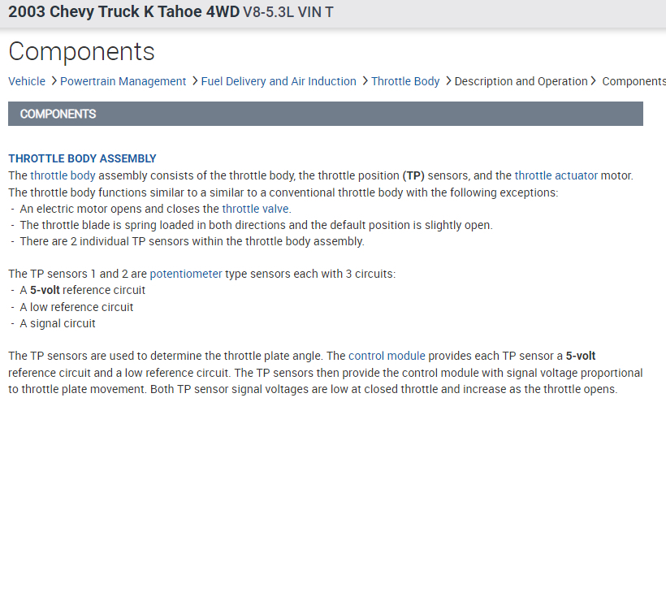Viewport: 666px width, 601px height.
Task: Click chevron after Powertrain Management breadcrumb
Action: 195,80
